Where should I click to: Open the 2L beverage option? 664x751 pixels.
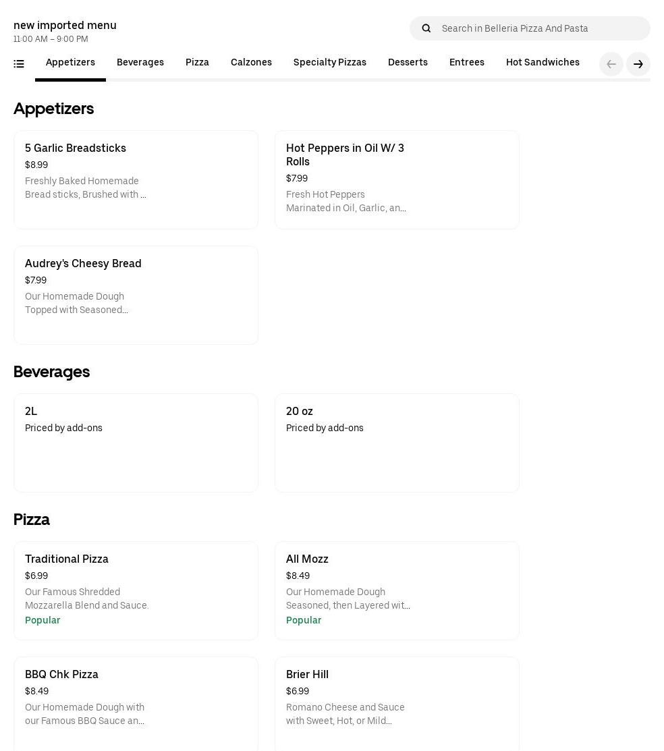pyautogui.click(x=136, y=443)
